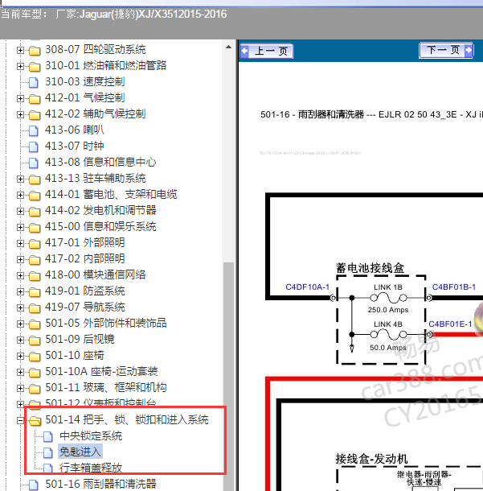Click the LINK 1B 250.0 Amps fuse
The height and width of the screenshot is (491, 483).
388,298
